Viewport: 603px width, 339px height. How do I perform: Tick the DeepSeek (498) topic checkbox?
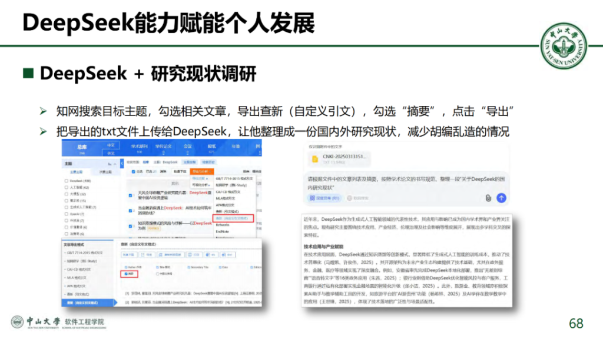(x=66, y=181)
